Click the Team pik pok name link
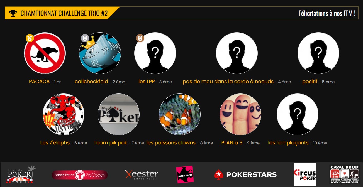The width and height of the screenshot is (363, 187). point(110,143)
